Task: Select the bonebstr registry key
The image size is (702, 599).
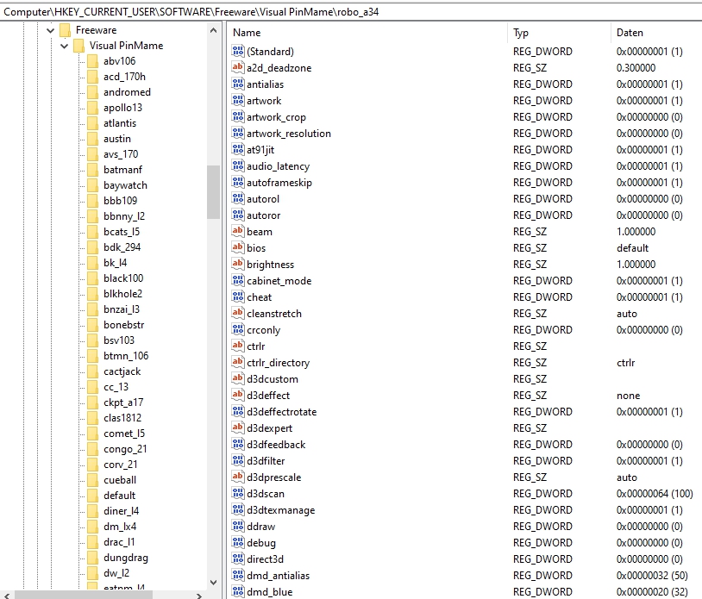Action: point(124,325)
